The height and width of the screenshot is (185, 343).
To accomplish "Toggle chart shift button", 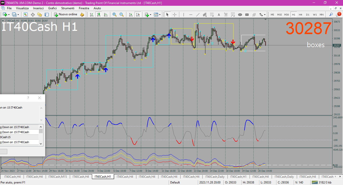I will click(x=138, y=15).
